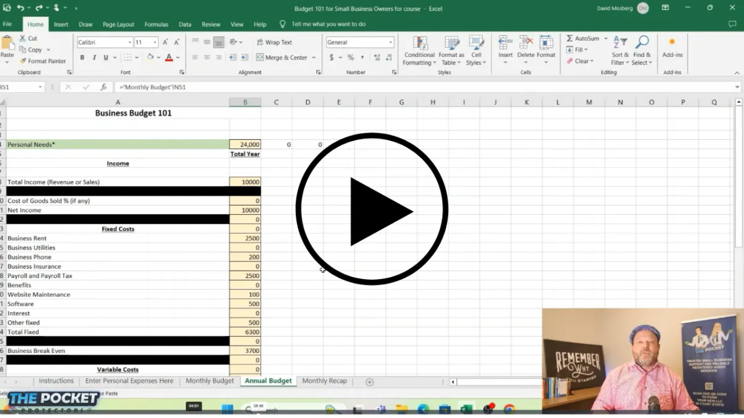Click the Cut scissors icon
Viewport: 744px width, 418px height.
(x=23, y=38)
